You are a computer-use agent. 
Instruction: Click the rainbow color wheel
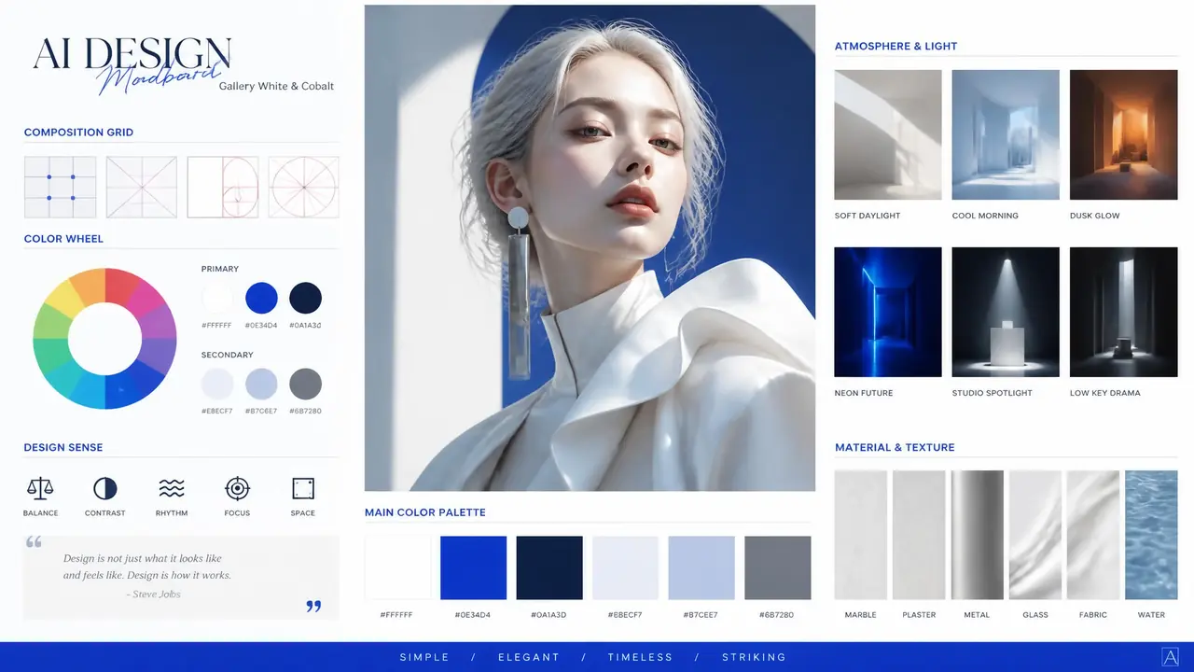104,338
